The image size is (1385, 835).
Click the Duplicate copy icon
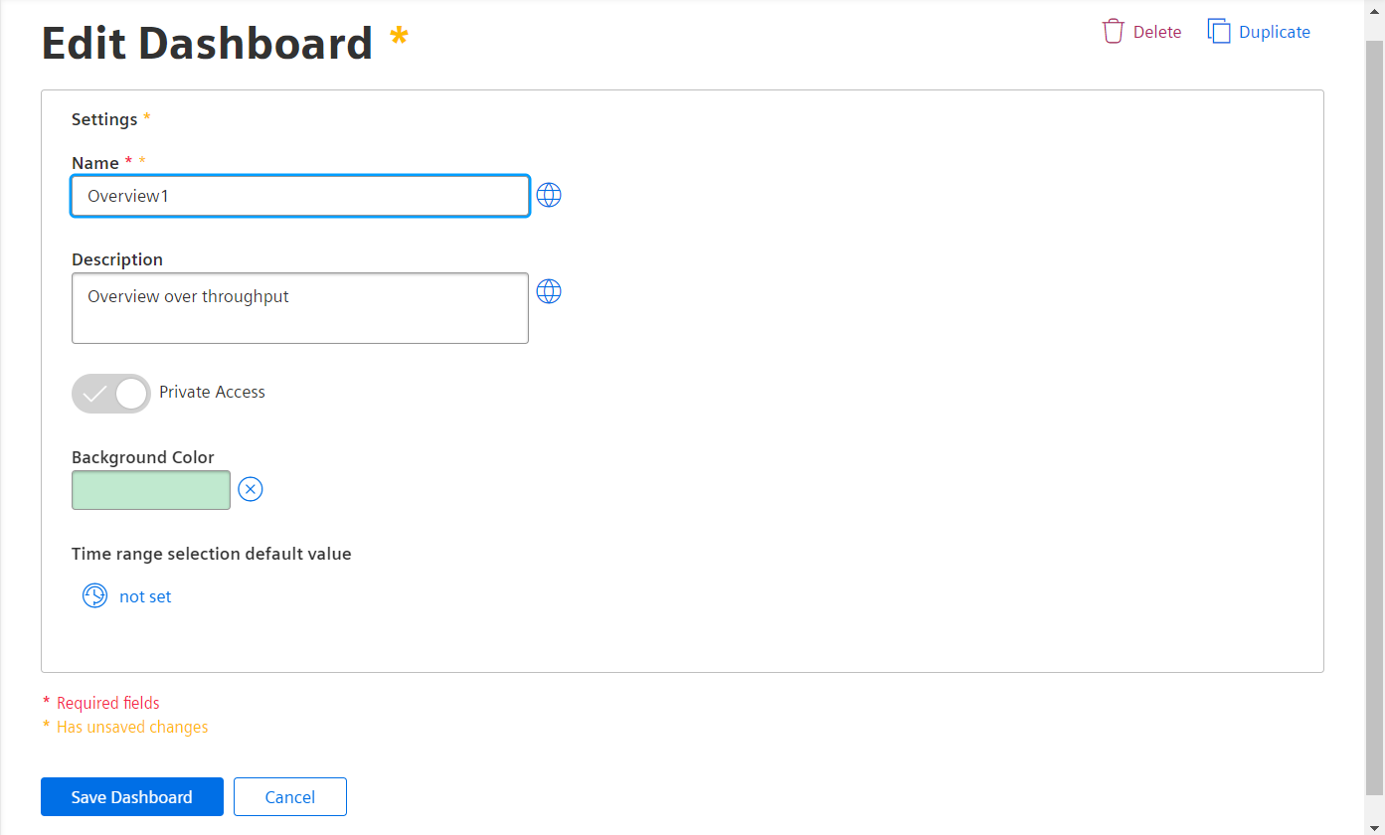(x=1219, y=32)
